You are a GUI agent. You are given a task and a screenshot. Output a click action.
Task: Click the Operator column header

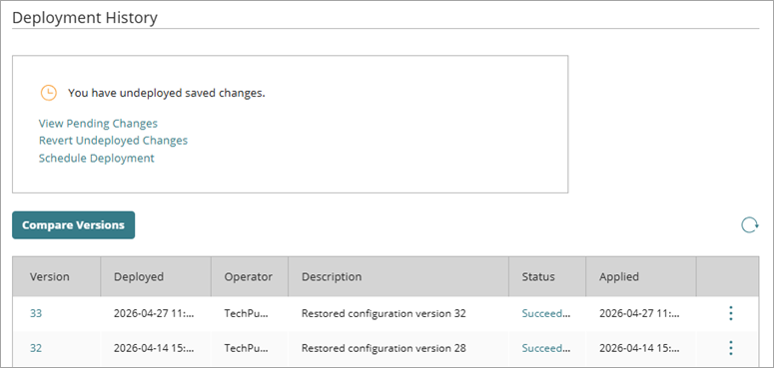coord(249,277)
